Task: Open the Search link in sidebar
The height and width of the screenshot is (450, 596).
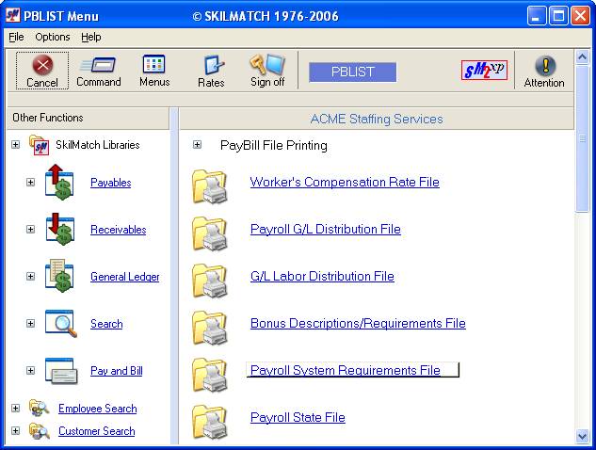Action: 106,324
